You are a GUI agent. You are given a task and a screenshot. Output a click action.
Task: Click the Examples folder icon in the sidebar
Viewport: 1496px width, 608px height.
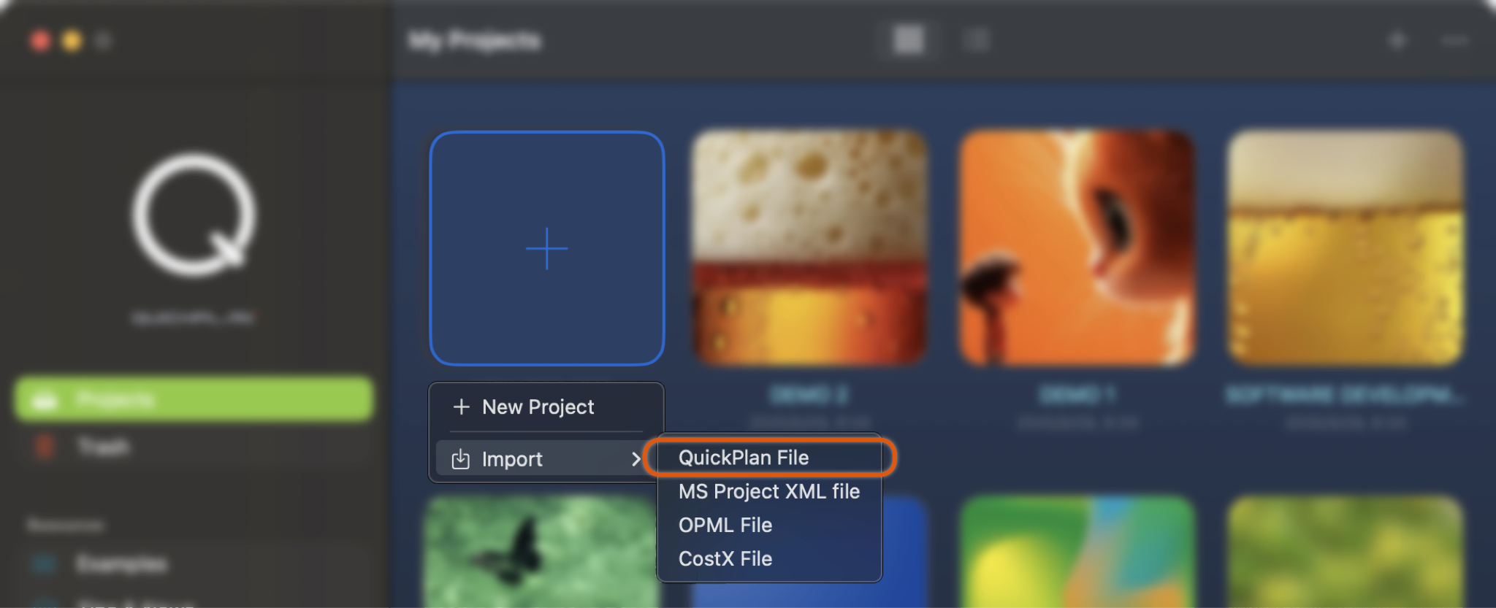coord(45,563)
